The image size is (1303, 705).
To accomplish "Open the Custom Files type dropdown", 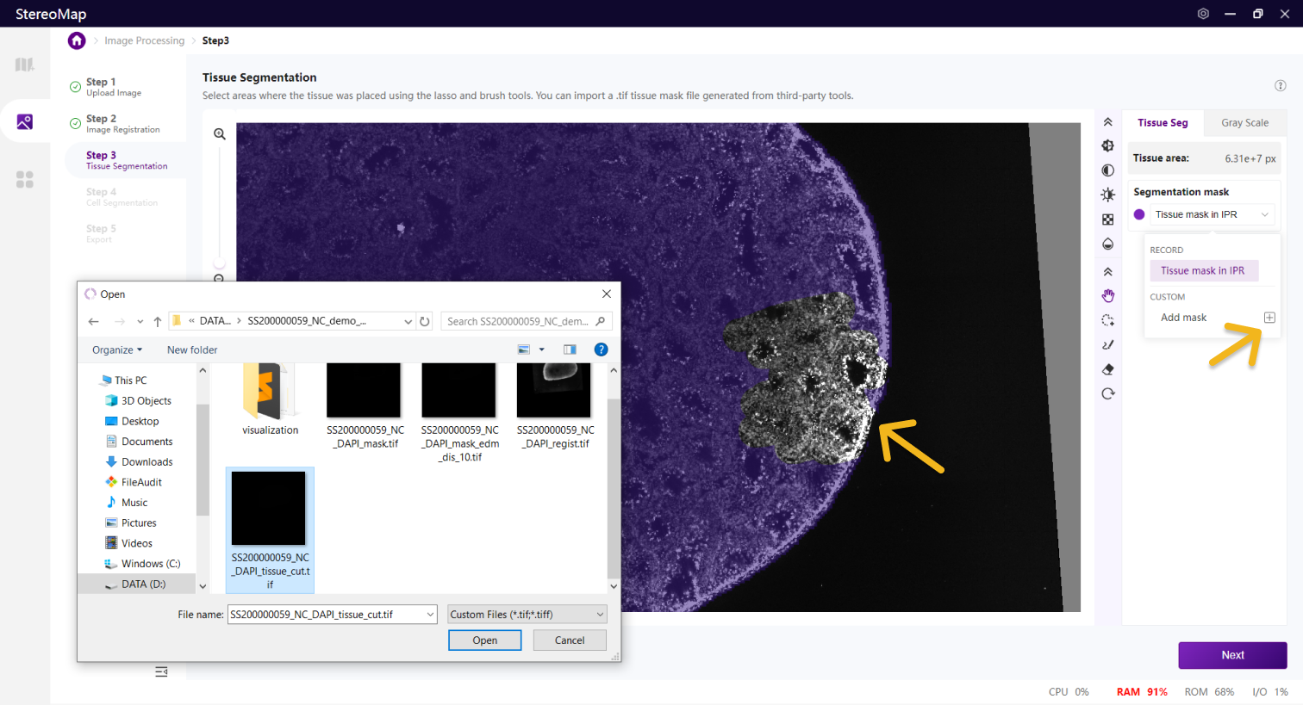I will point(527,615).
